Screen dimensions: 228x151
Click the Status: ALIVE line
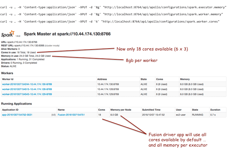[x=9, y=66]
